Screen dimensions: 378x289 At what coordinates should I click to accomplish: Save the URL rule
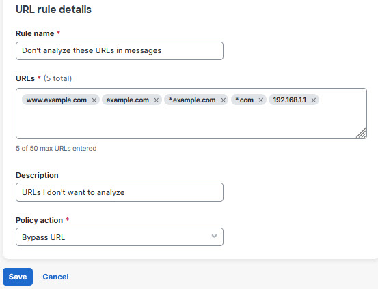(18, 277)
